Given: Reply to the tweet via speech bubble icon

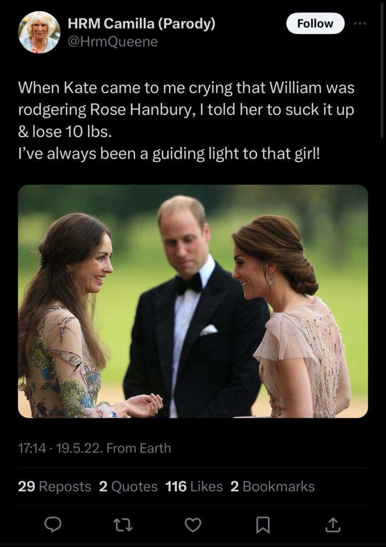Looking at the screenshot, I should pyautogui.click(x=52, y=525).
